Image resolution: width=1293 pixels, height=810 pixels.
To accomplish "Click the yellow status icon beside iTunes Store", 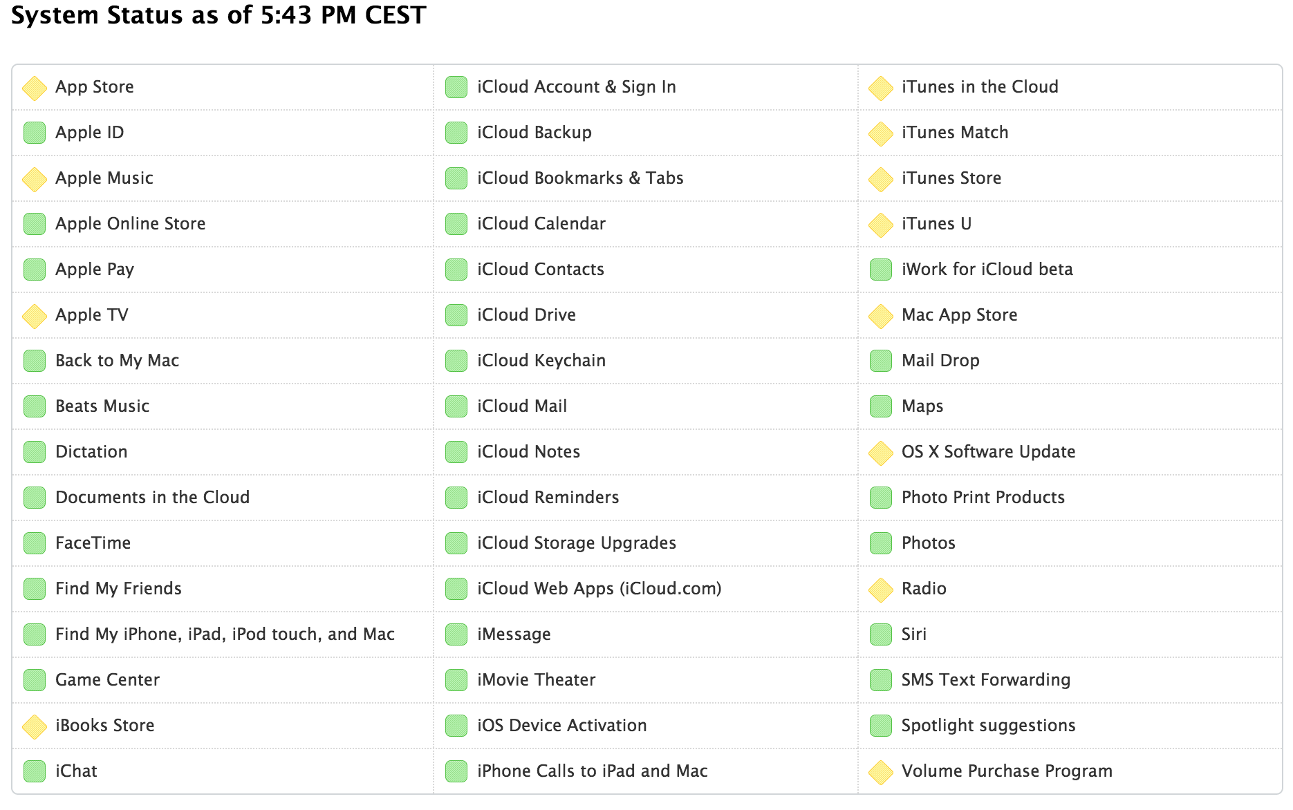I will (880, 179).
